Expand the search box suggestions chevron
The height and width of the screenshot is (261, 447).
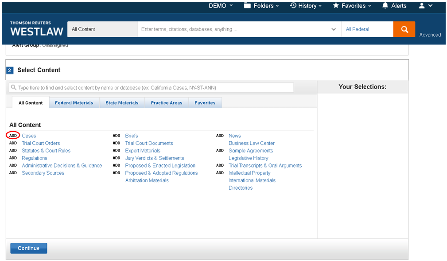[x=334, y=29]
